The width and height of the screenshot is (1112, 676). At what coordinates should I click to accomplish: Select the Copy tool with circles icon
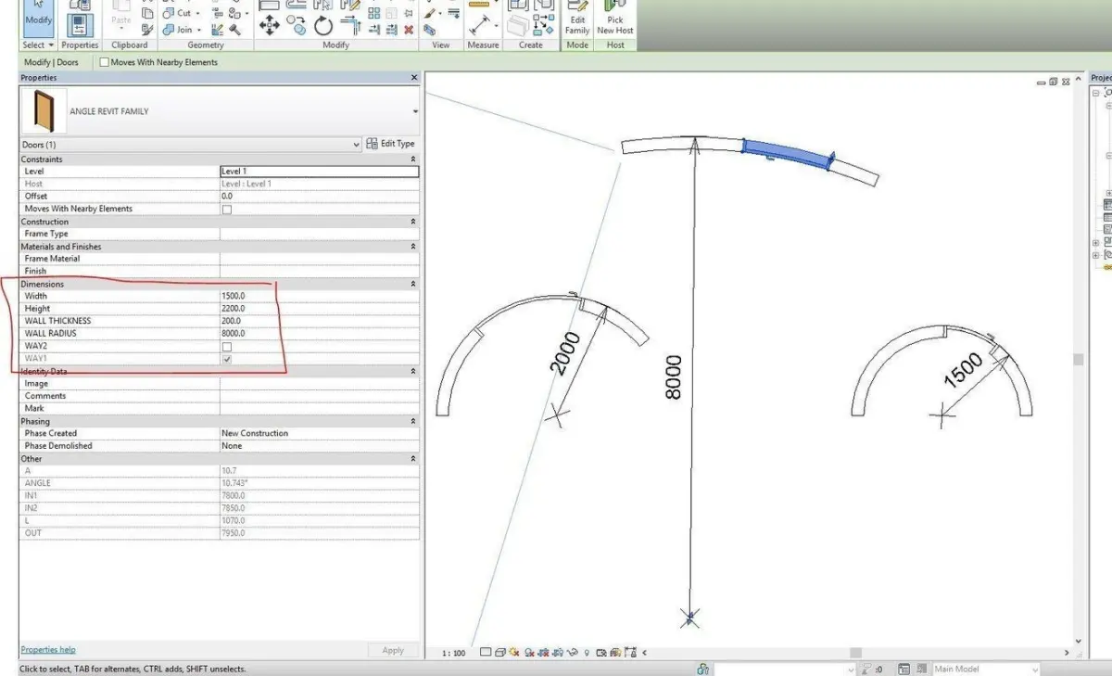296,24
